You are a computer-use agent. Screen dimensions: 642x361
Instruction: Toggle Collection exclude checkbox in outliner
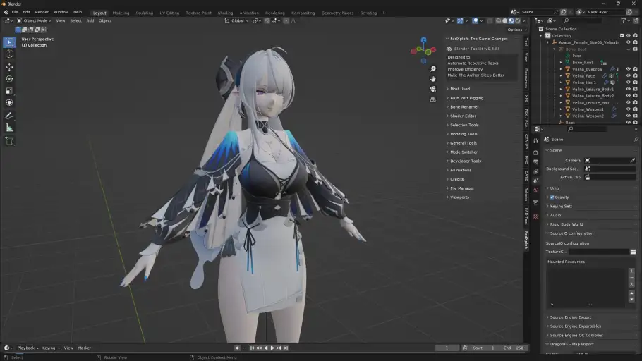pos(622,36)
